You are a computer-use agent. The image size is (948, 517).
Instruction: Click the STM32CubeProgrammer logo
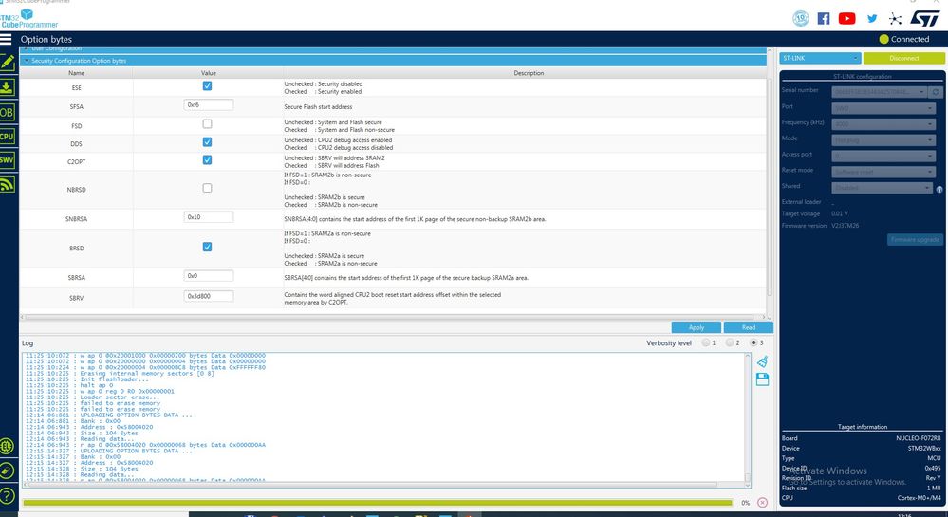29,18
